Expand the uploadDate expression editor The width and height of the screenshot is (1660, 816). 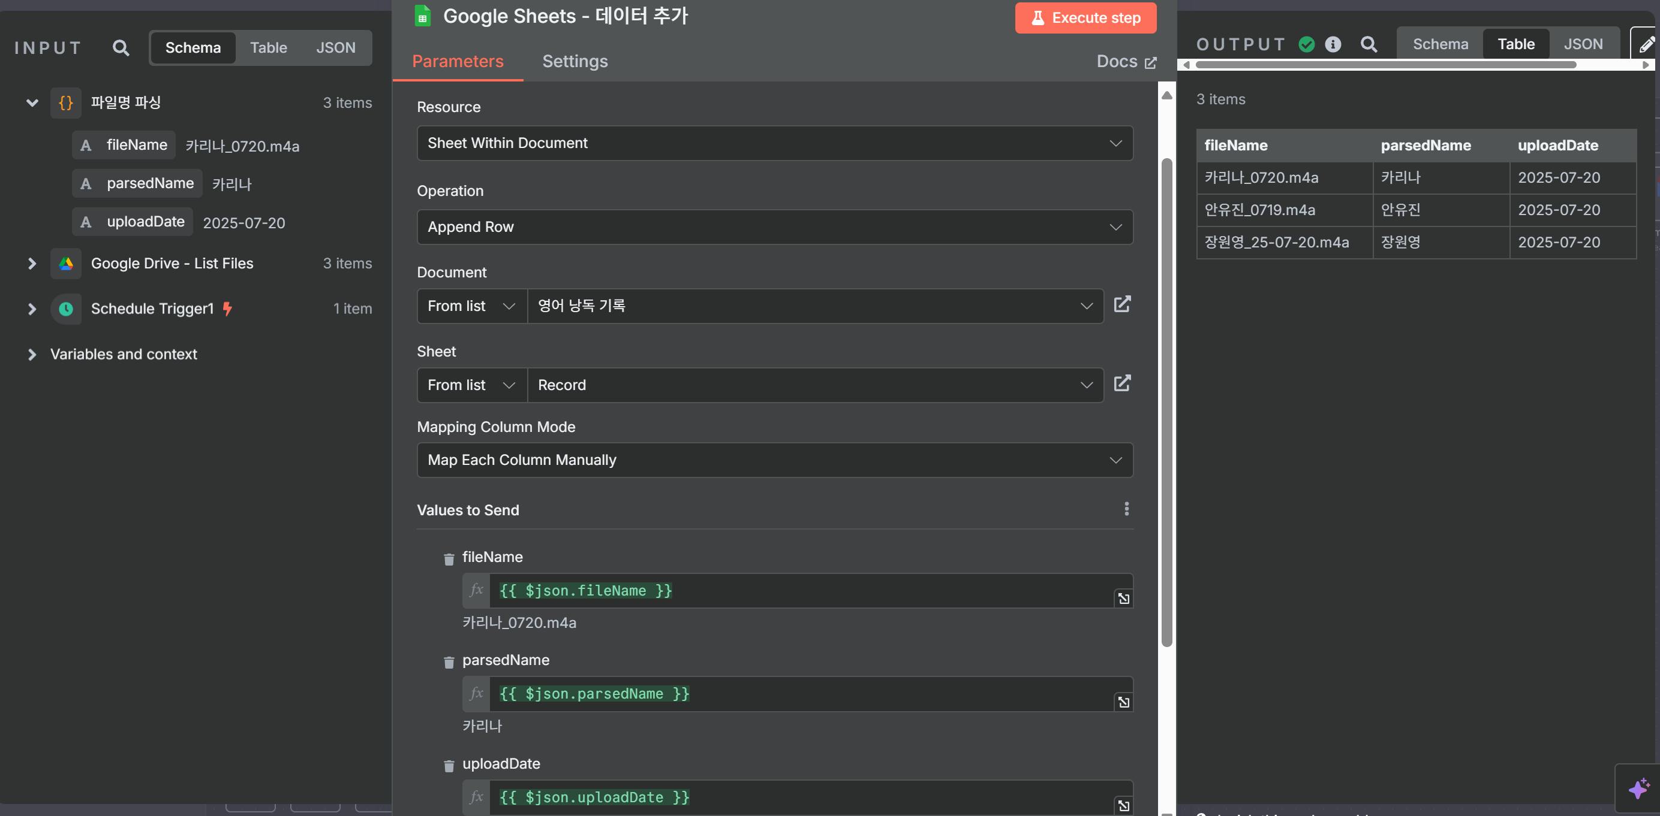(x=1124, y=806)
